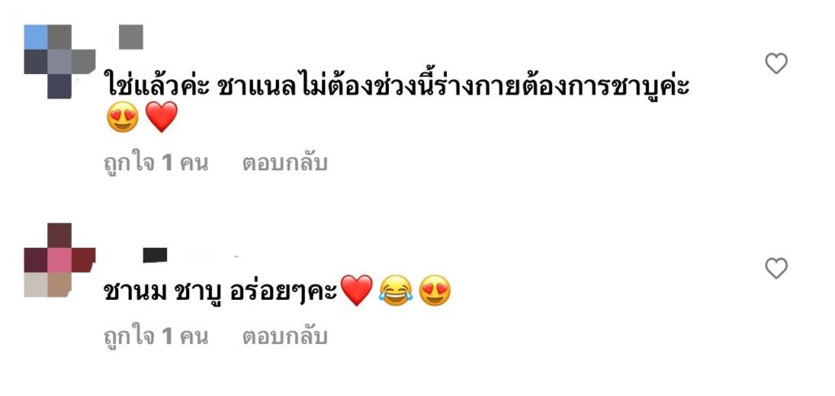Viewport: 835px width, 396px height.
Task: Like the comment mentioning ชาแนล with the heart icon
Action: coord(776,64)
